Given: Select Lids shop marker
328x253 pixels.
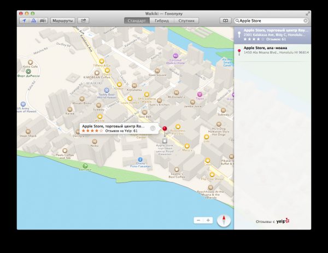Looking at the screenshot, I should coord(207,137).
